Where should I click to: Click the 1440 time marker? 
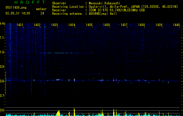(x=176, y=25)
